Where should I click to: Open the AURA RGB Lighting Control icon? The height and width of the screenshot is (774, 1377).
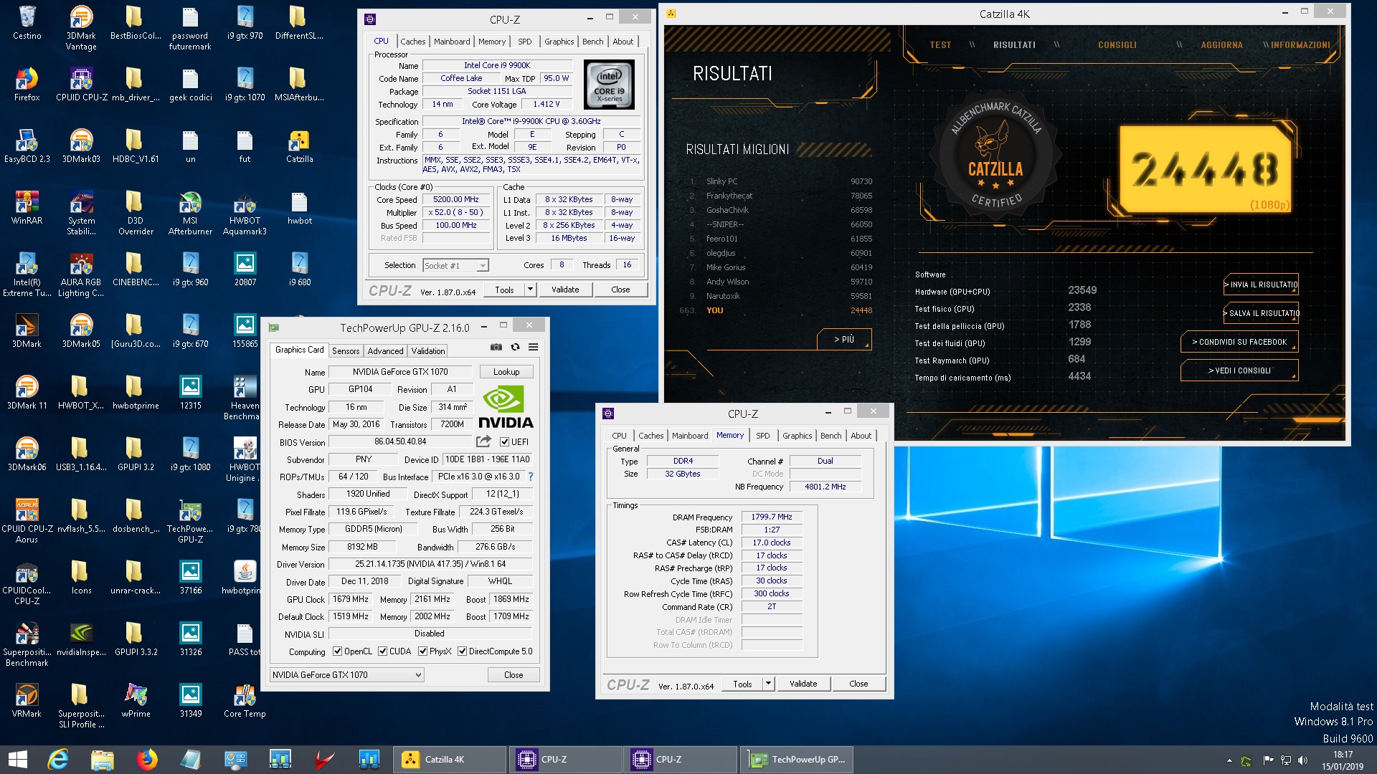pyautogui.click(x=81, y=275)
